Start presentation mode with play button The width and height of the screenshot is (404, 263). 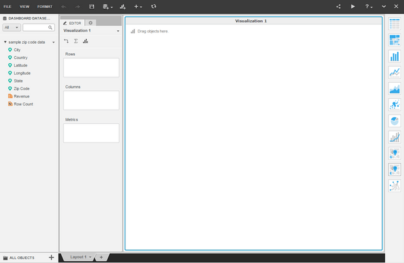[353, 7]
